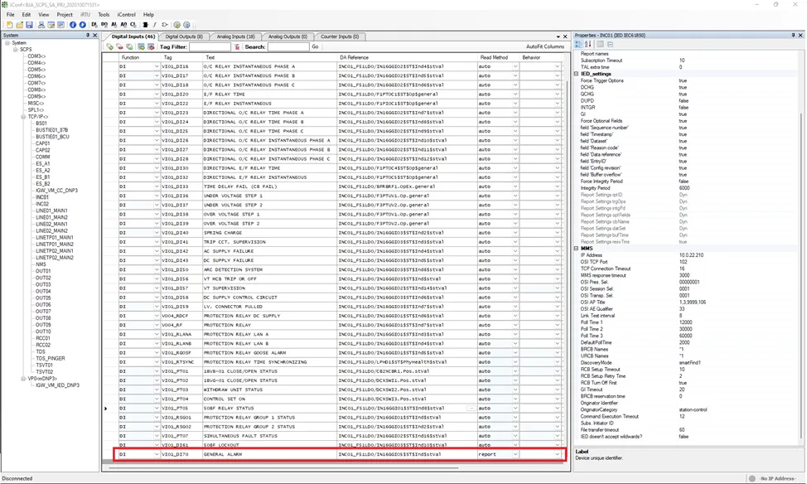Click the logic gate arrow toolbar icon
Image resolution: width=807 pixels, height=484 pixels.
pyautogui.click(x=165, y=25)
